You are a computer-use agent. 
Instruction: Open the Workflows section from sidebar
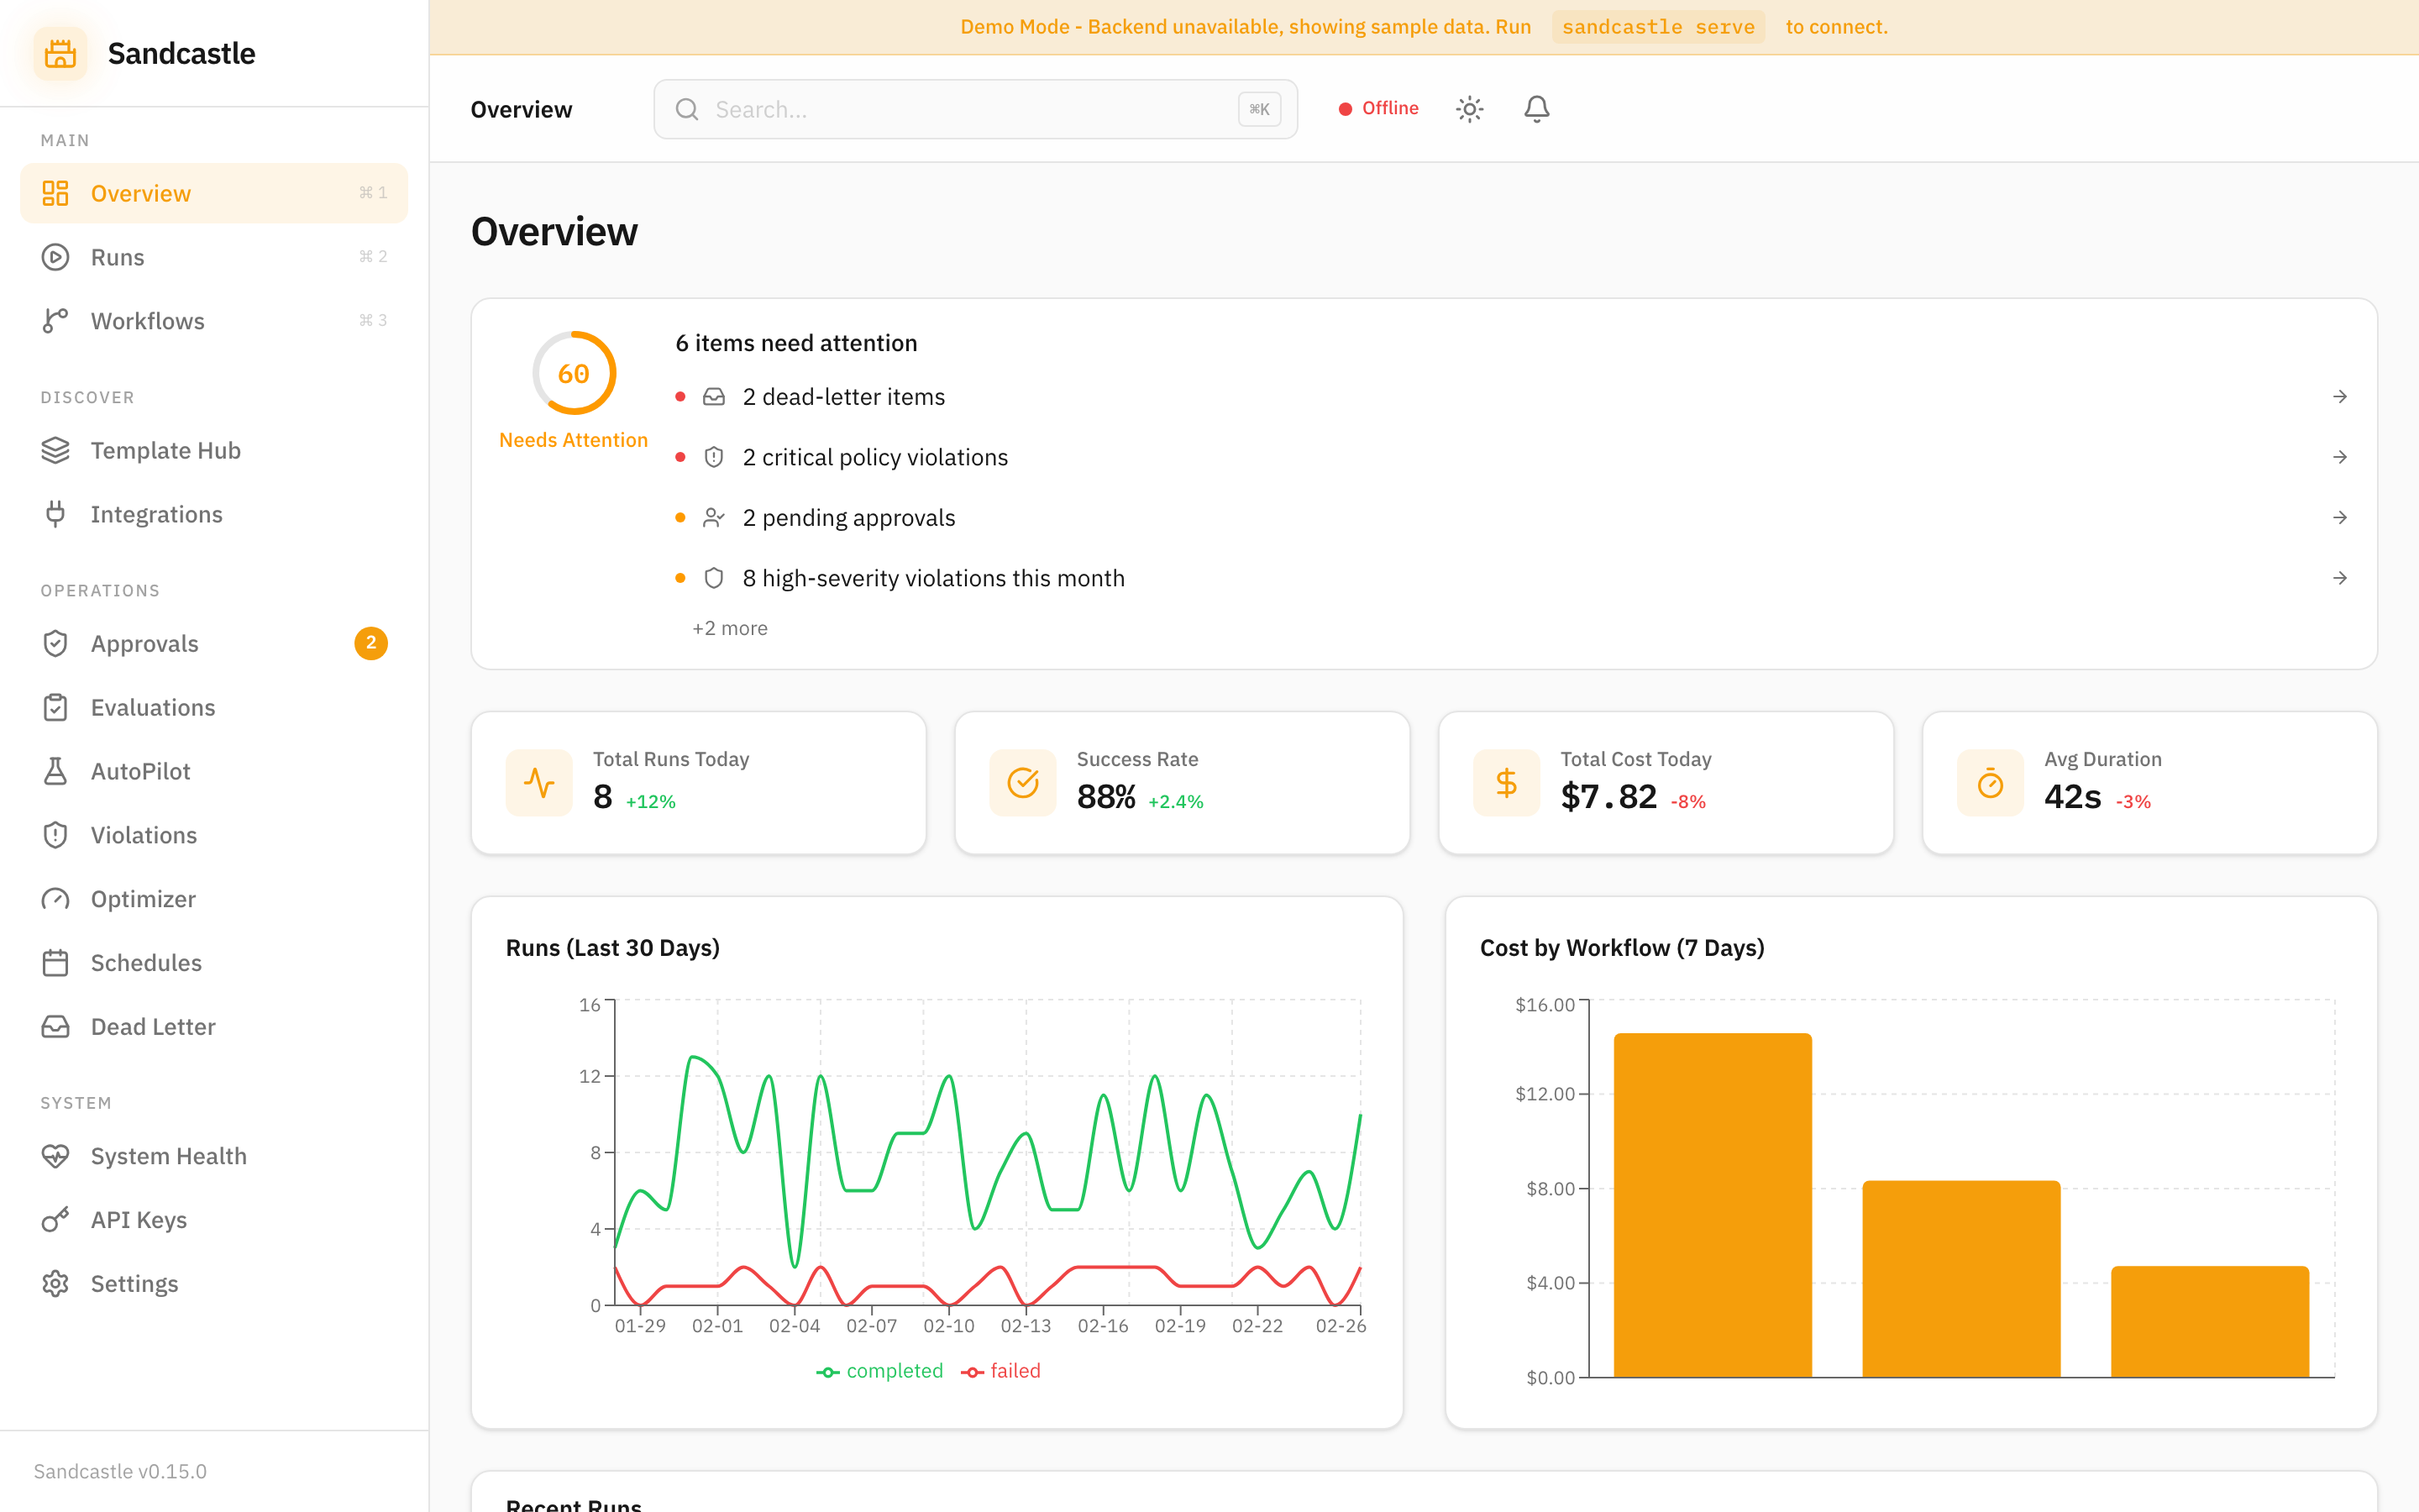click(147, 320)
